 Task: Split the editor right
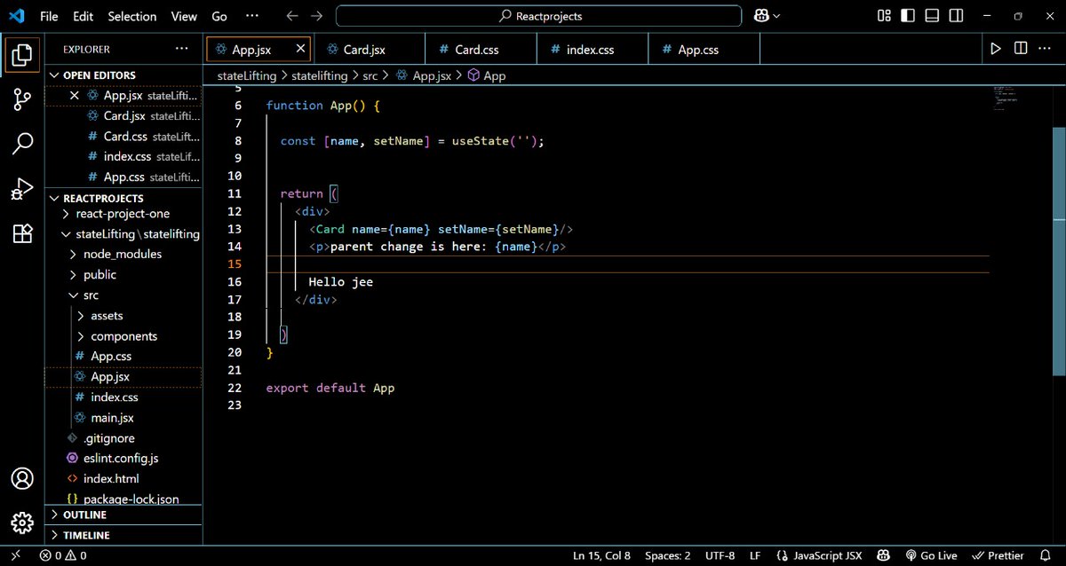(1021, 49)
